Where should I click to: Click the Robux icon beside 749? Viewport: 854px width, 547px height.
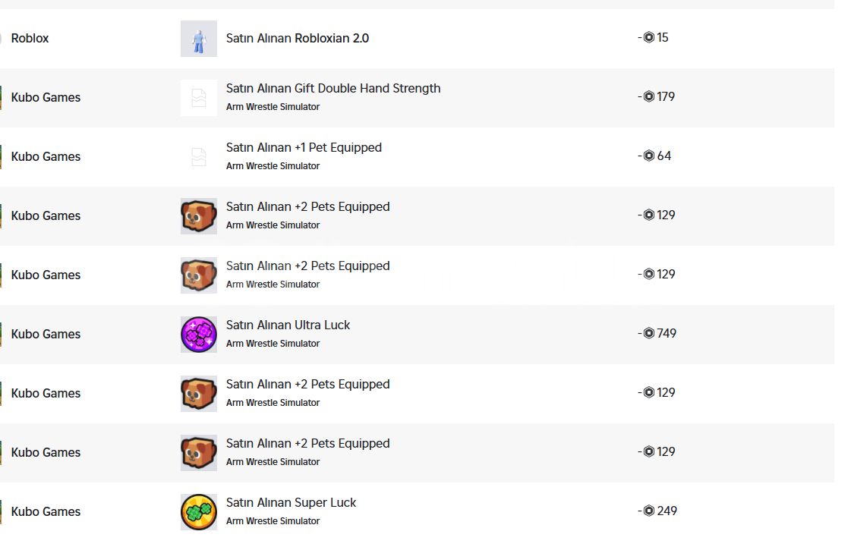click(x=649, y=333)
